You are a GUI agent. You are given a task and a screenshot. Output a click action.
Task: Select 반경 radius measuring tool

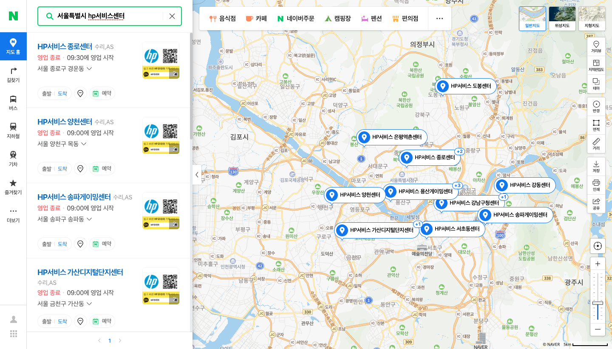596,107
